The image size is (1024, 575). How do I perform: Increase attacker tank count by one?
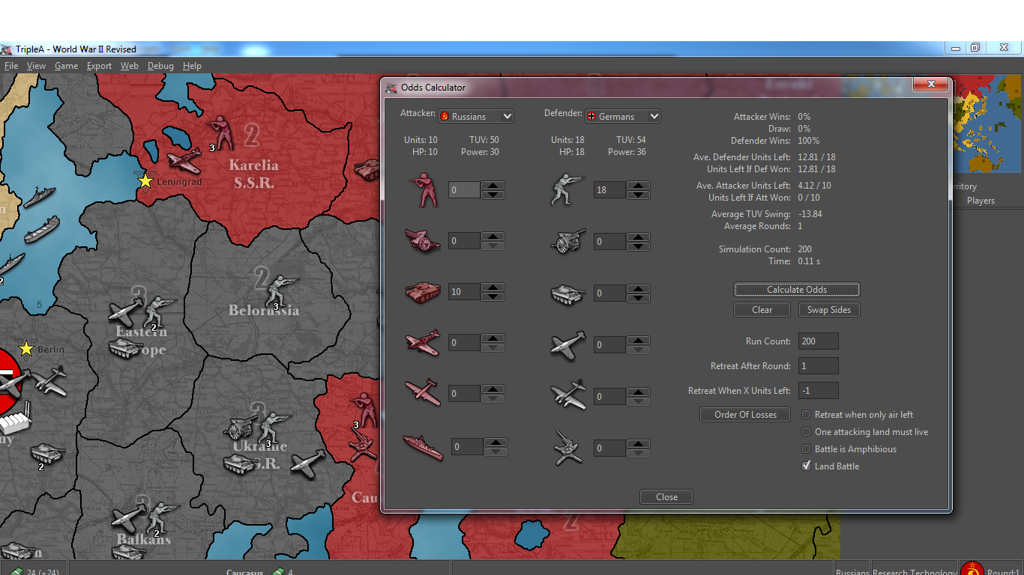click(493, 287)
